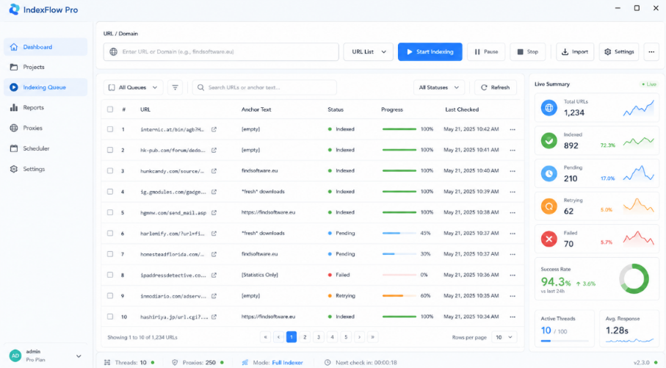Click the Start Indexing button
This screenshot has width=666, height=368.
[x=430, y=52]
